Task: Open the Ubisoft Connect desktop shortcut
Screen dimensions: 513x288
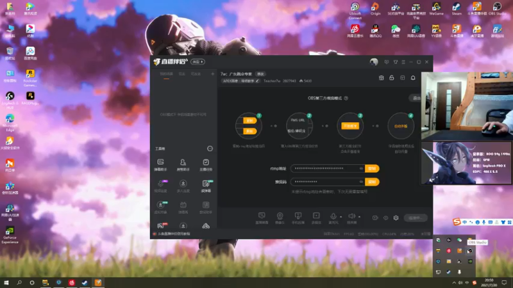Action: 355,10
